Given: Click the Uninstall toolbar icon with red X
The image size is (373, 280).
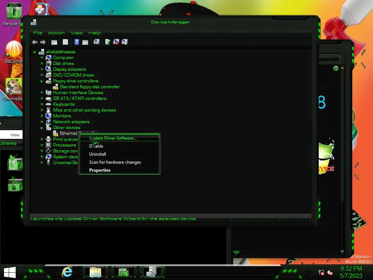Looking at the screenshot, I should [116, 42].
